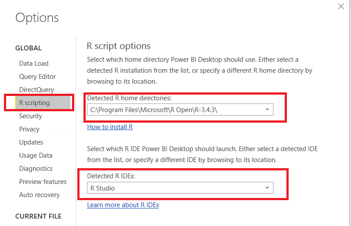Viewport: 351px width, 226px height.
Task: Open Diagnostics settings
Action: pos(36,169)
